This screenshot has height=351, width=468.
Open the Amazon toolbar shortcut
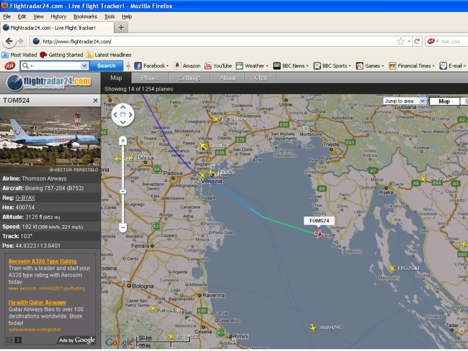pyautogui.click(x=187, y=66)
